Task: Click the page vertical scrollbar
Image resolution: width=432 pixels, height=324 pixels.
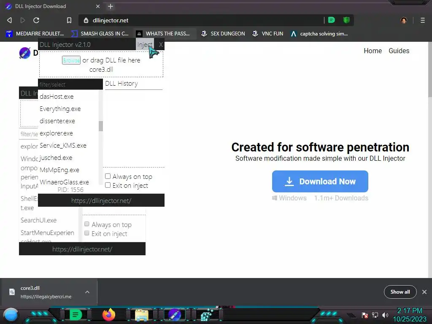Action: pos(430,70)
